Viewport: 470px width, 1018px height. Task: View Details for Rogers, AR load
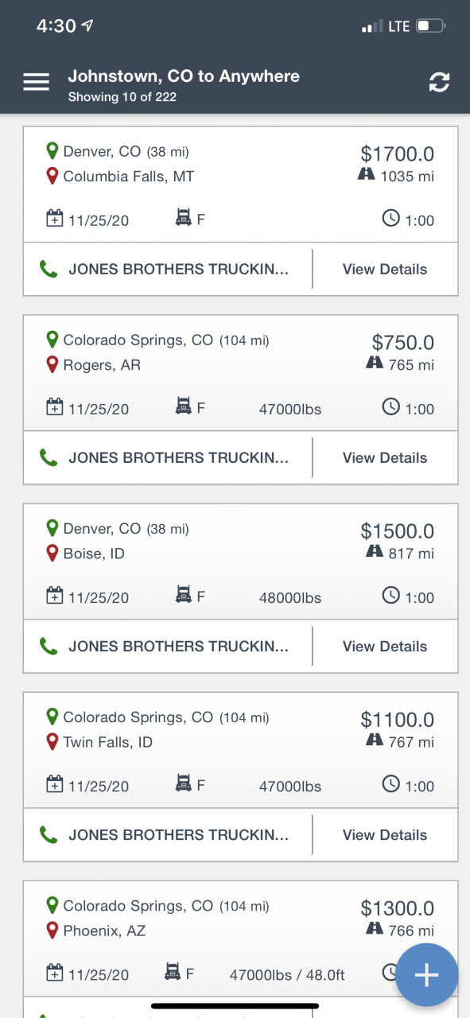tap(385, 457)
